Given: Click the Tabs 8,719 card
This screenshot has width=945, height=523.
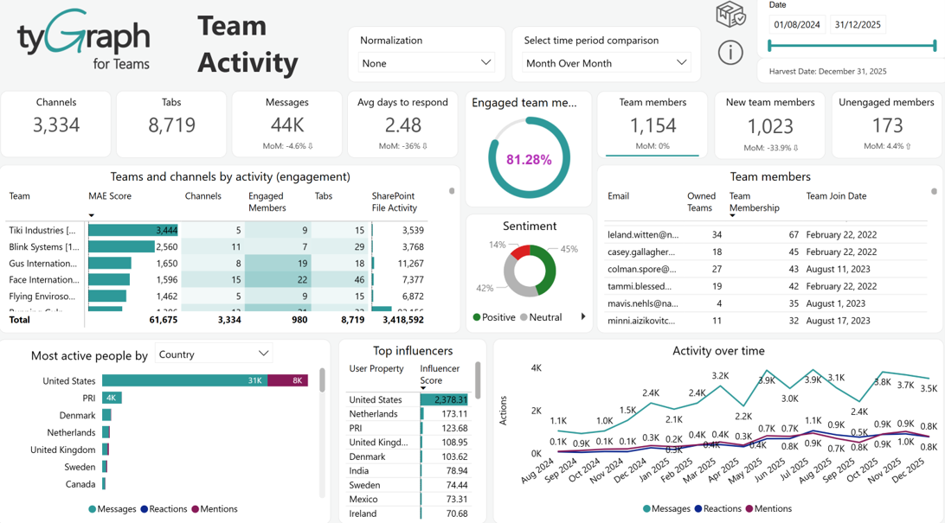Looking at the screenshot, I should click(171, 124).
